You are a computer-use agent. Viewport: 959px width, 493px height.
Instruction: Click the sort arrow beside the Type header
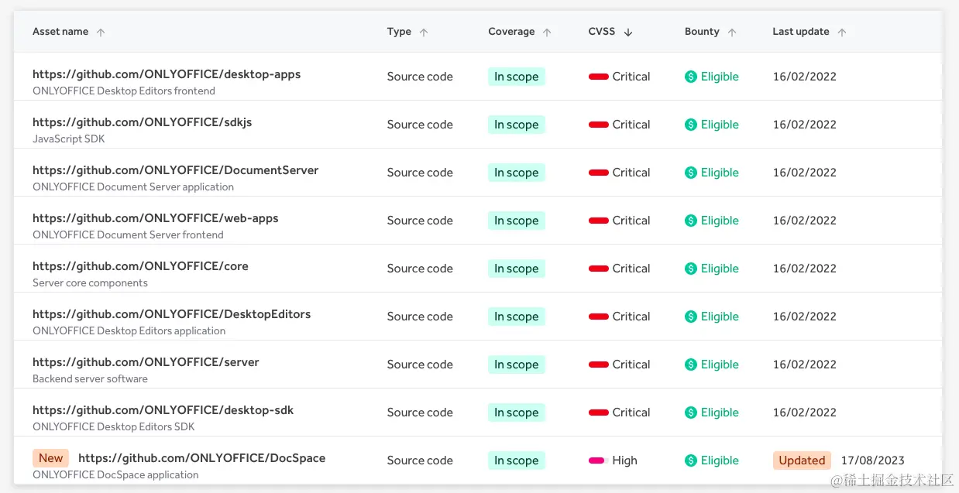coord(424,32)
